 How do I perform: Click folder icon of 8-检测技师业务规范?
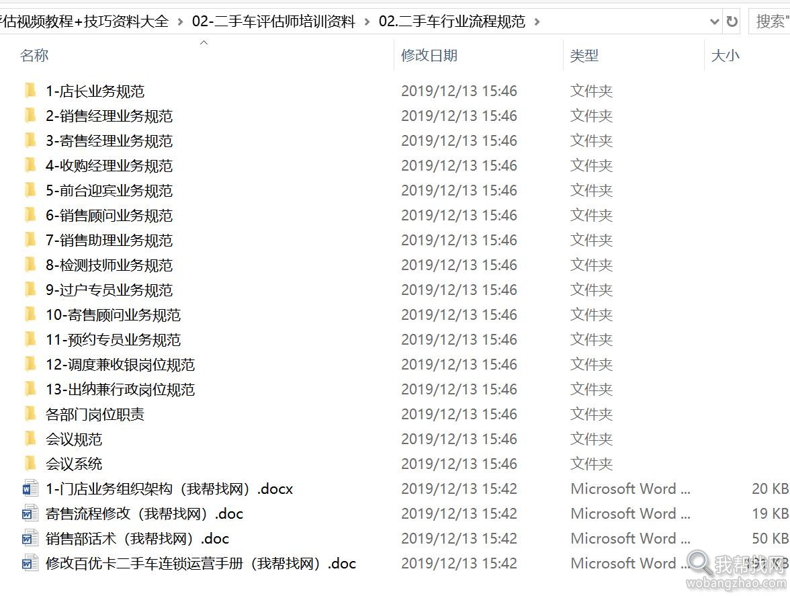click(x=30, y=265)
